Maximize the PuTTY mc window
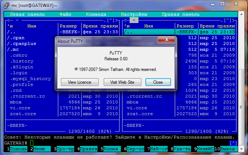The image size is (248, 155). [222, 4]
